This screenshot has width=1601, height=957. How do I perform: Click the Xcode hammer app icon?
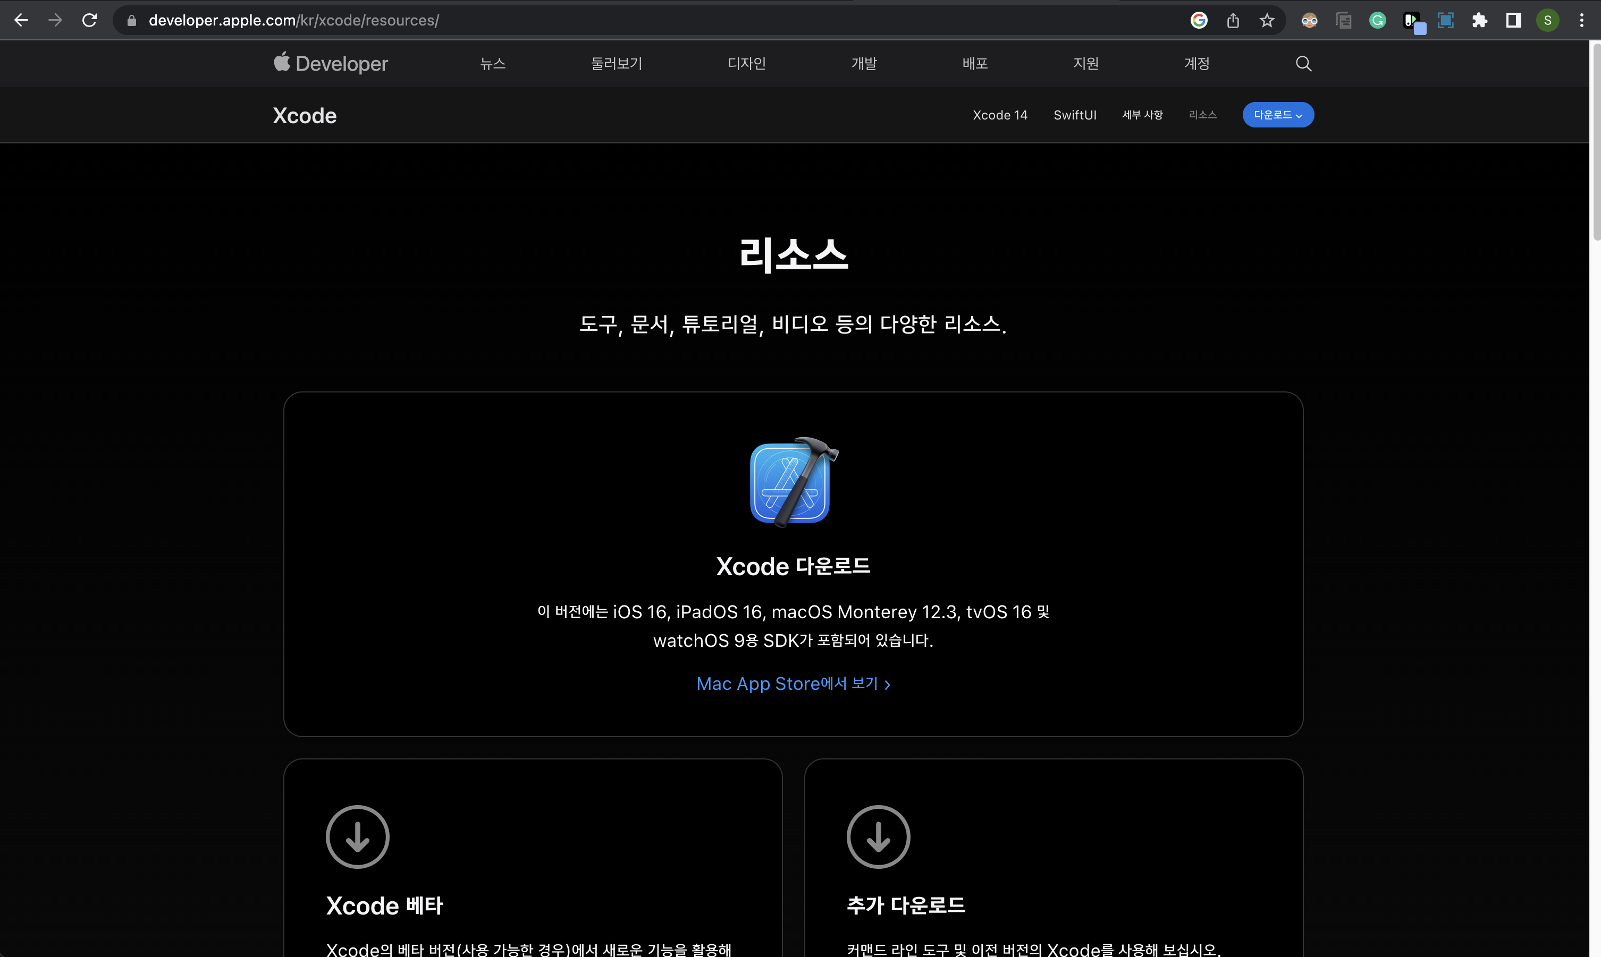(793, 481)
